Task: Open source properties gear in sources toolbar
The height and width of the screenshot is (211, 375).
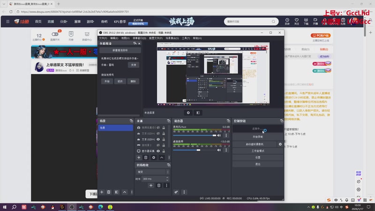Action: (154, 158)
